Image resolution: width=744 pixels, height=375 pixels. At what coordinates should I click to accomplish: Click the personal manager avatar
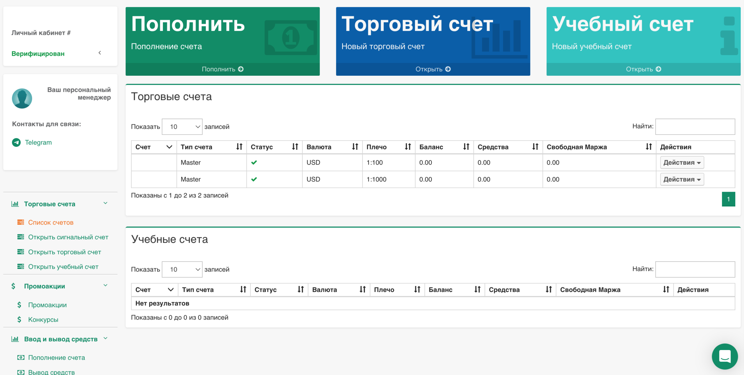pyautogui.click(x=22, y=99)
